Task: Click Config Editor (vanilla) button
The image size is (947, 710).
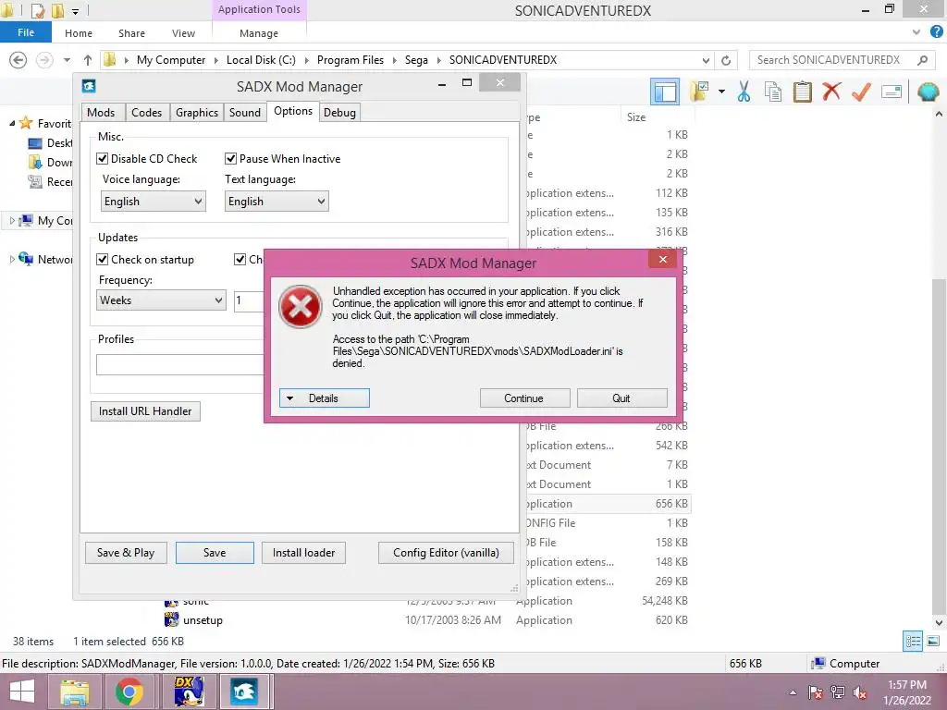Action: tap(446, 553)
